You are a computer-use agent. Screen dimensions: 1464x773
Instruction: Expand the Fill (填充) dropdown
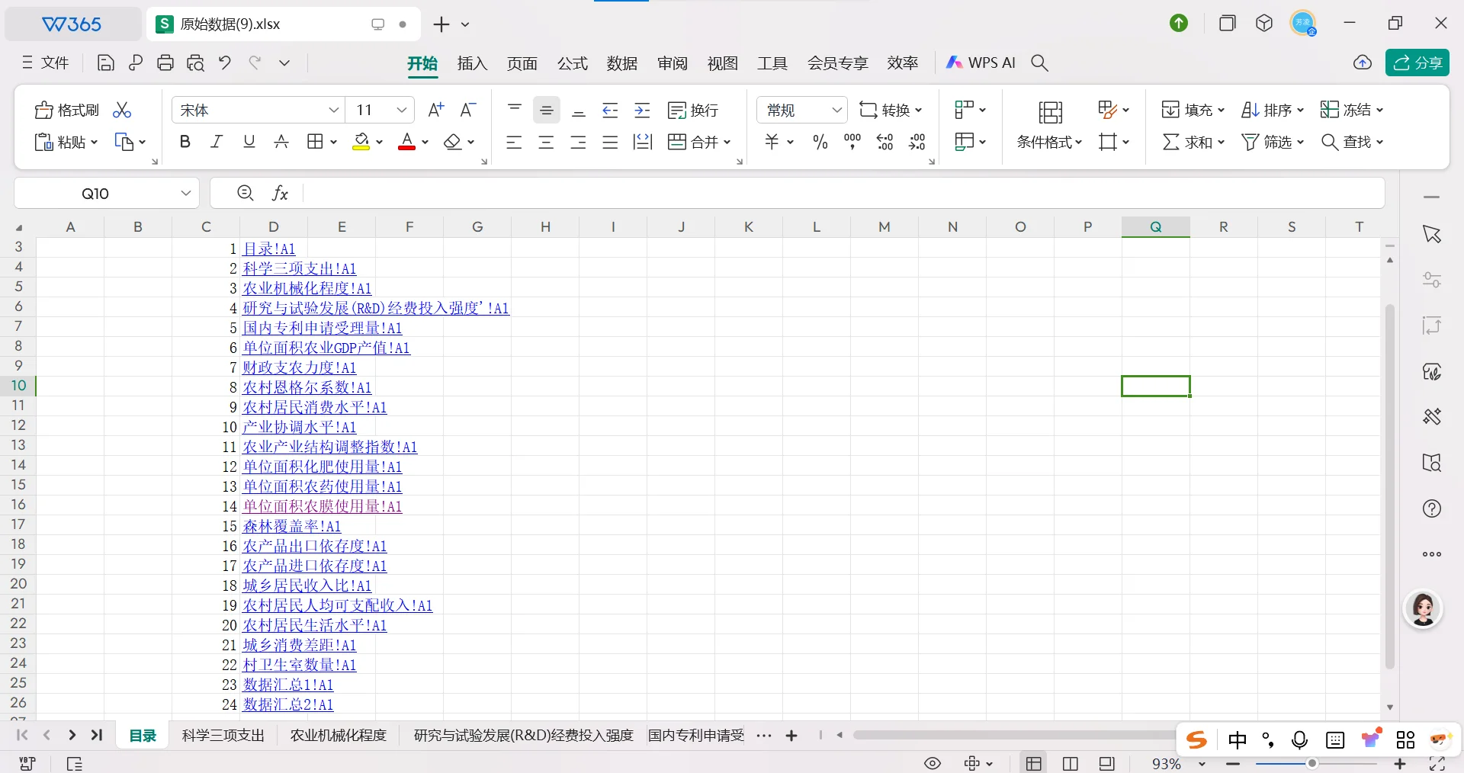point(1221,110)
